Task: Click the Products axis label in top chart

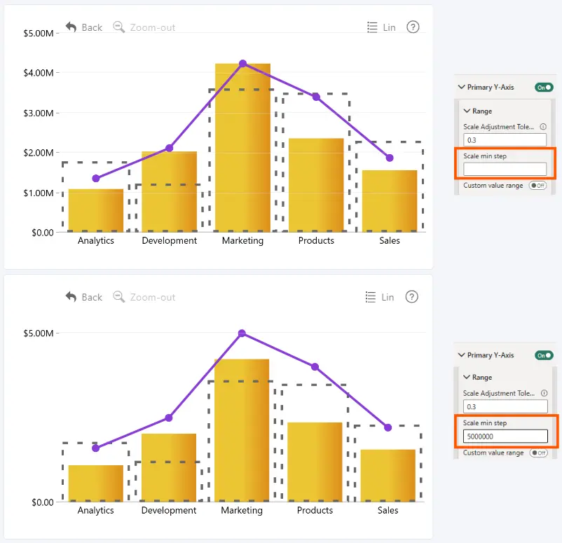Action: pos(316,240)
